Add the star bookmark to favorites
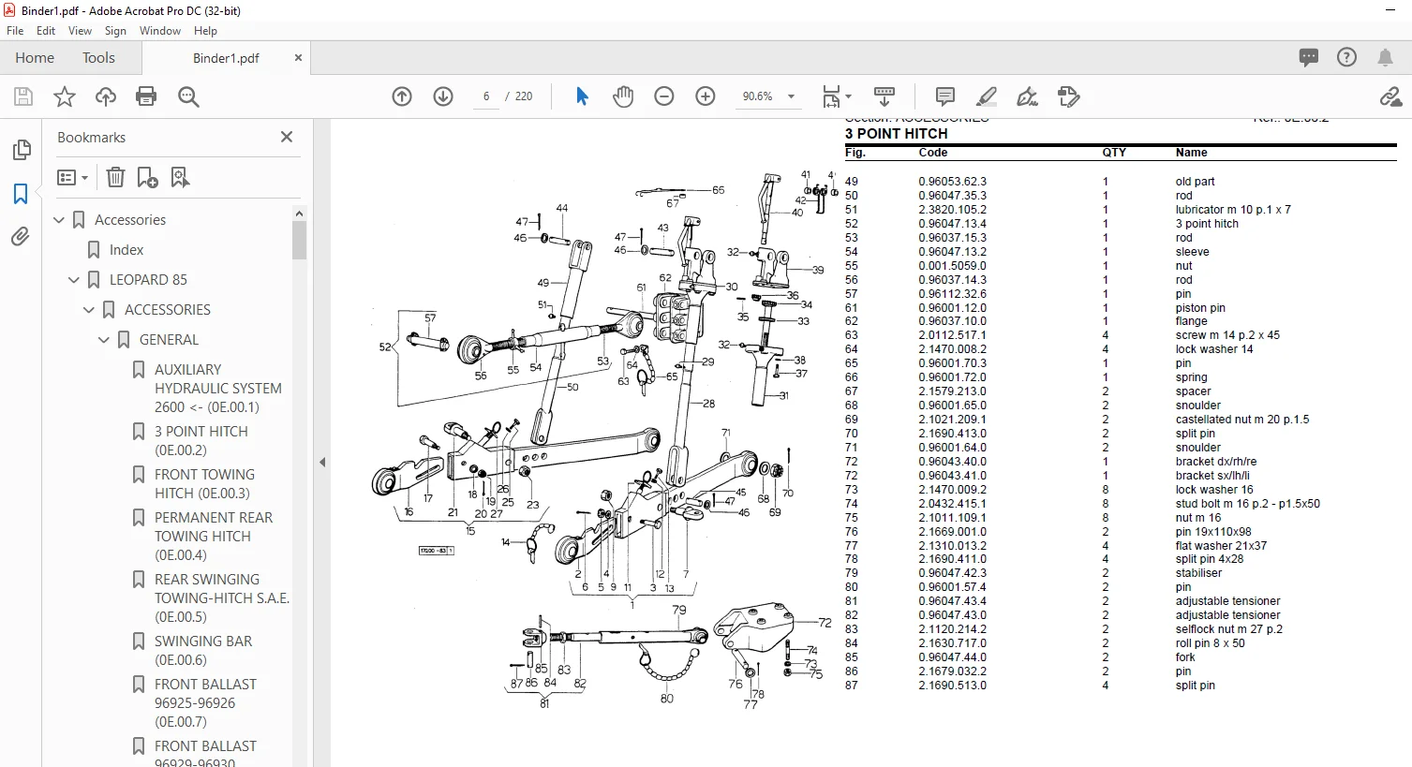Screen dimensions: 1412x767 coord(65,96)
